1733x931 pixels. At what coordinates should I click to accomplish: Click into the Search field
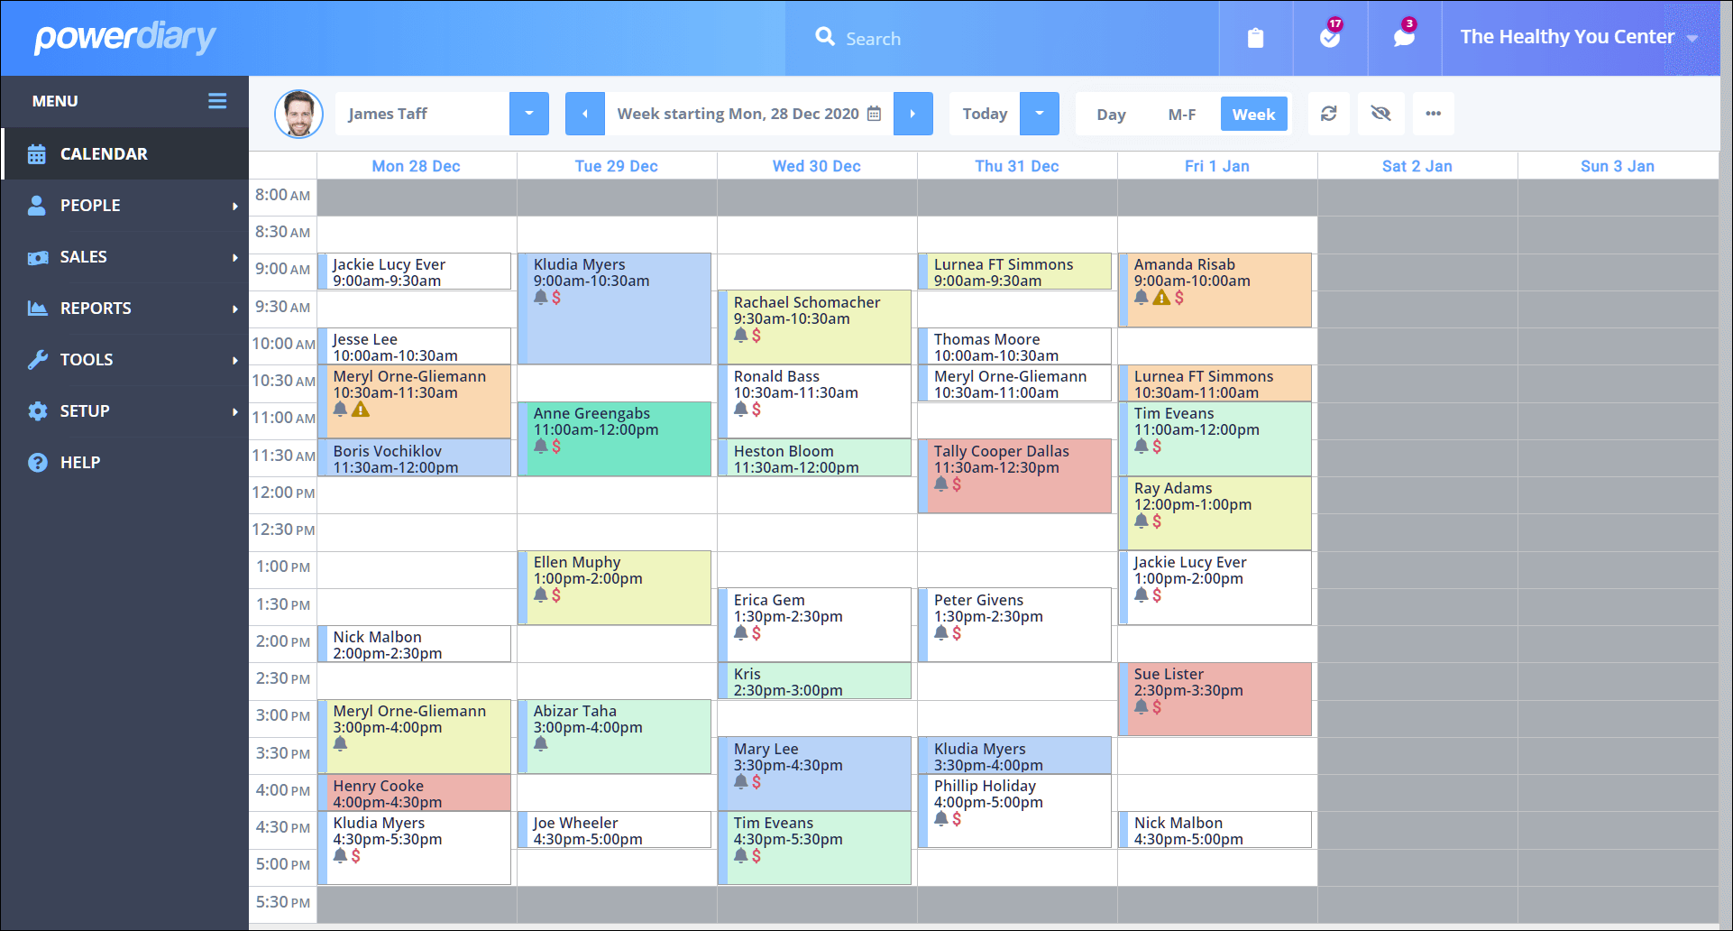point(1001,38)
